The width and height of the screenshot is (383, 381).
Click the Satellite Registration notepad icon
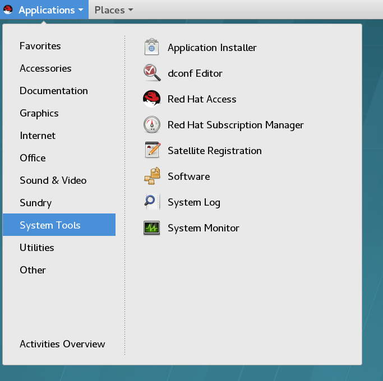[x=152, y=151]
